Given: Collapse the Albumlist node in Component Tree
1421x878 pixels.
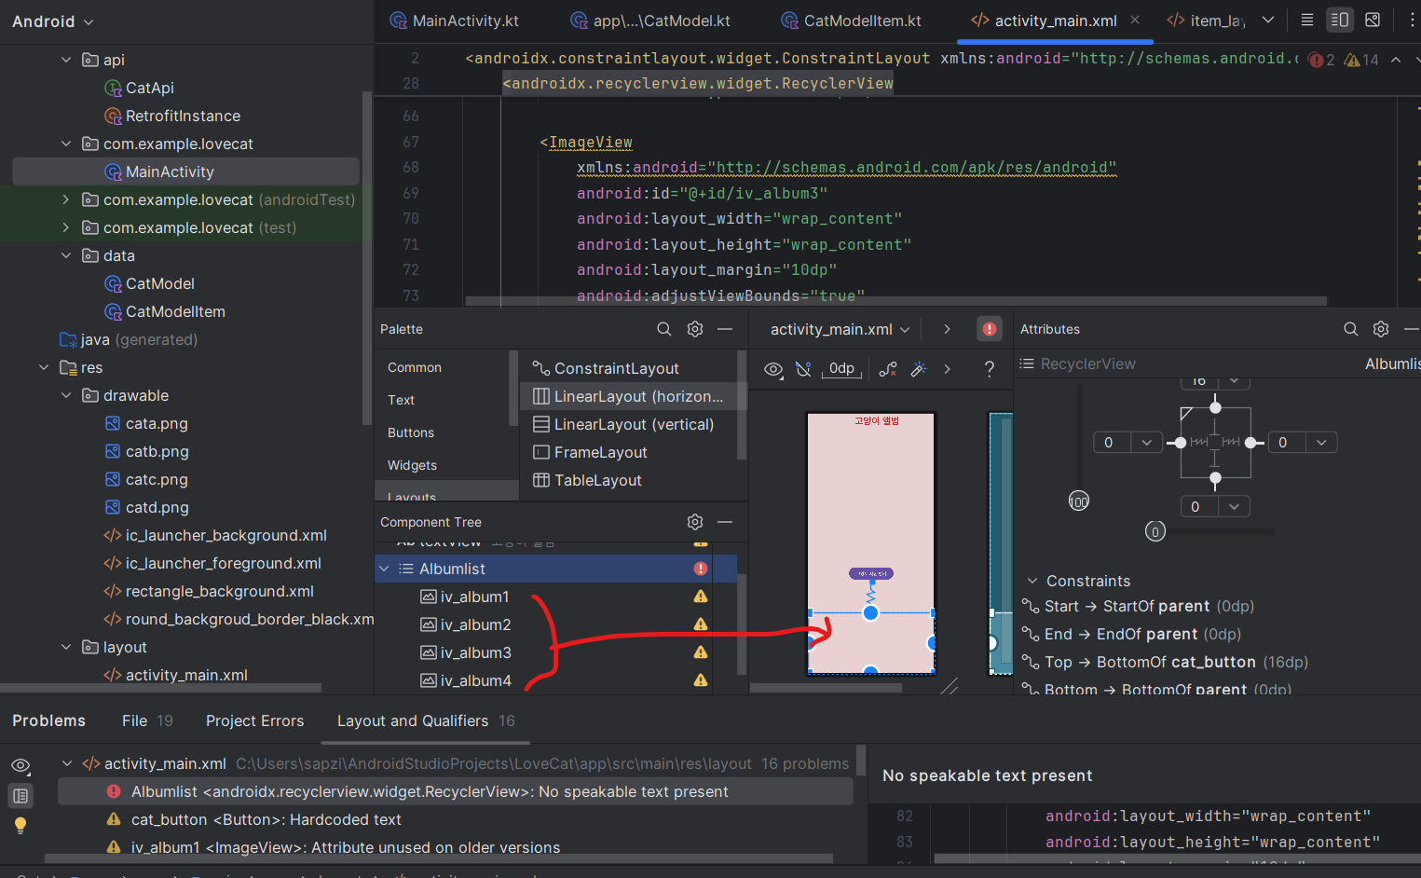Looking at the screenshot, I should point(384,569).
